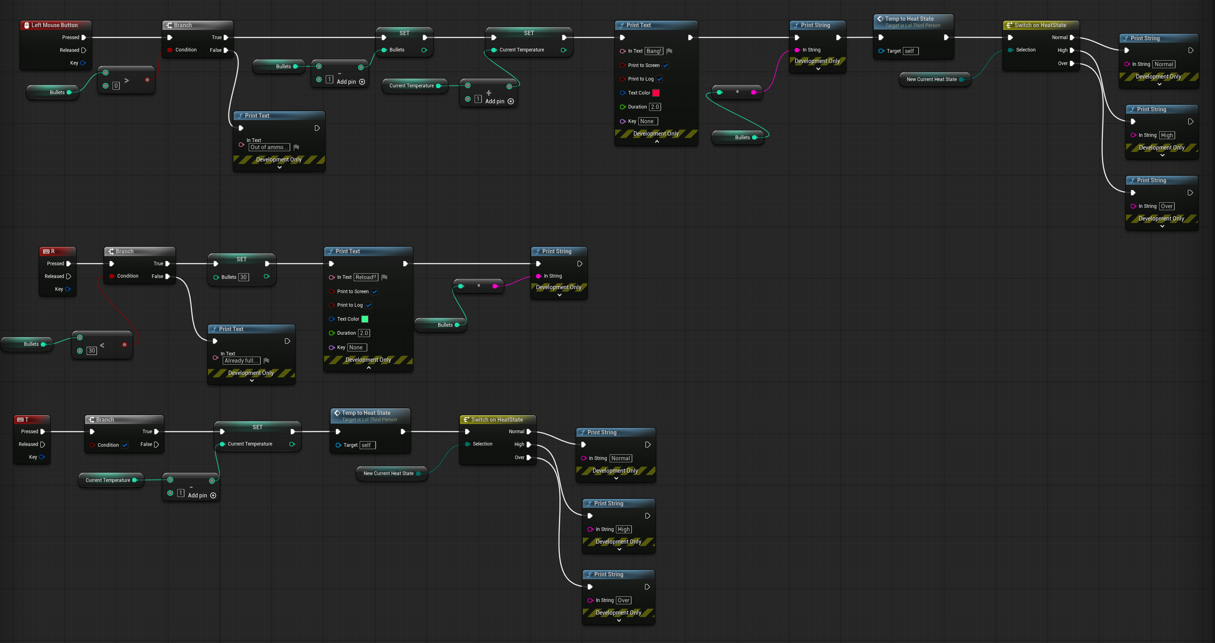Expand the top 'Normal' Print String advanced options
This screenshot has height=643, width=1215.
[x=1160, y=85]
